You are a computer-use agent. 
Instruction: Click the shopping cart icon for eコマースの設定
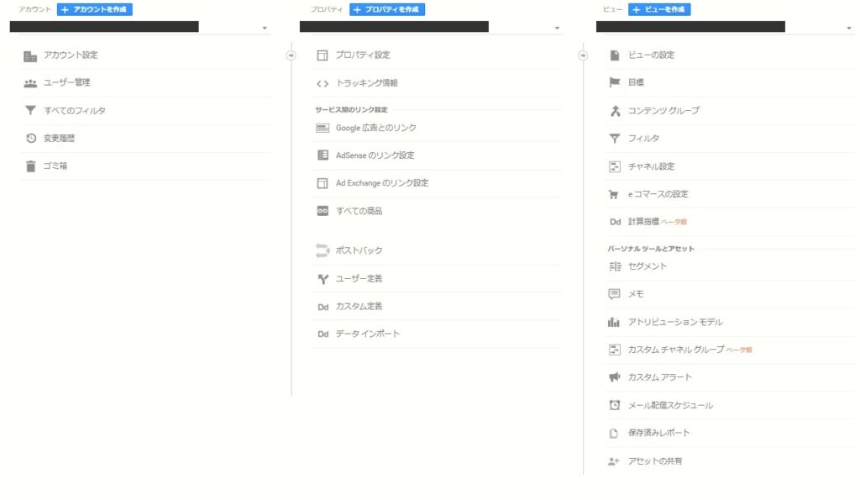pyautogui.click(x=614, y=194)
